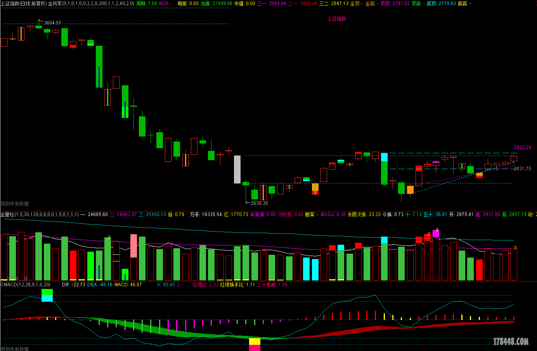Click the 市值: 0.00 readout
Screen dimensions: 537x351
(244, 3)
